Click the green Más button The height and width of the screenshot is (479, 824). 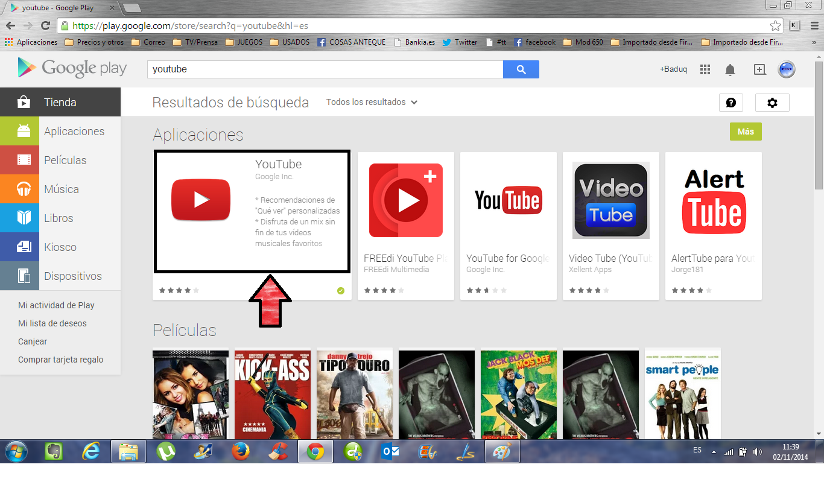(746, 132)
